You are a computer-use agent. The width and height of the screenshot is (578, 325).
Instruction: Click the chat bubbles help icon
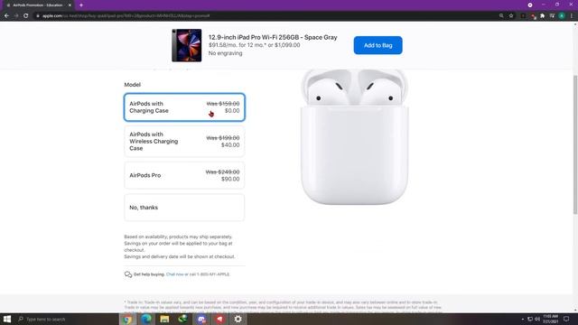tap(128, 274)
